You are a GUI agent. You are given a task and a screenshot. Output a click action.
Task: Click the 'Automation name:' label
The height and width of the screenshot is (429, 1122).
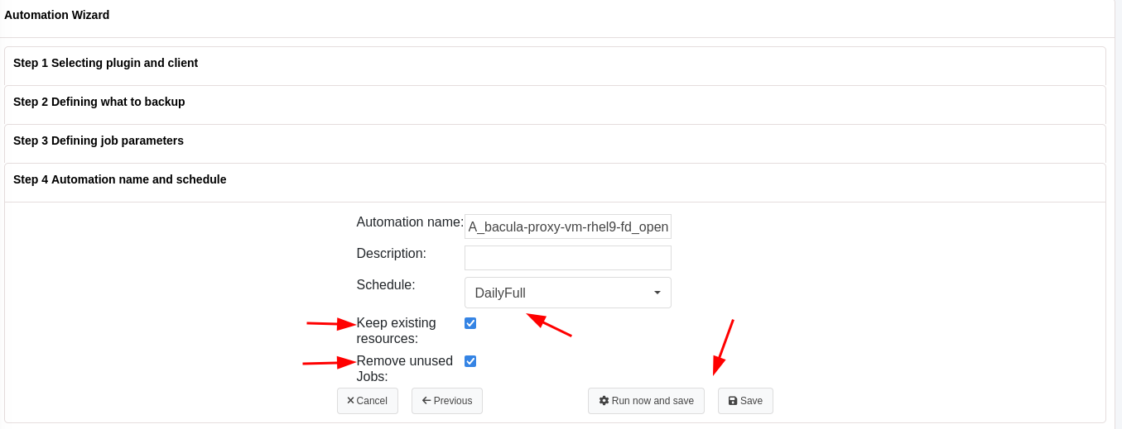pyautogui.click(x=410, y=222)
